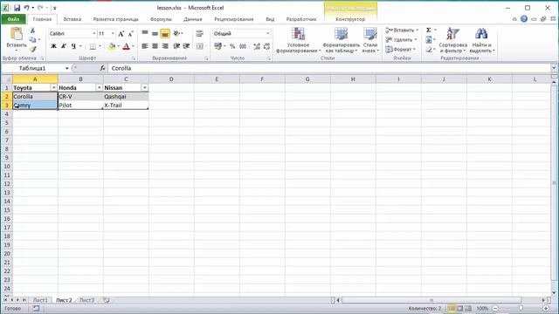The width and height of the screenshot is (559, 314).
Task: Select the column D header
Action: coord(171,79)
